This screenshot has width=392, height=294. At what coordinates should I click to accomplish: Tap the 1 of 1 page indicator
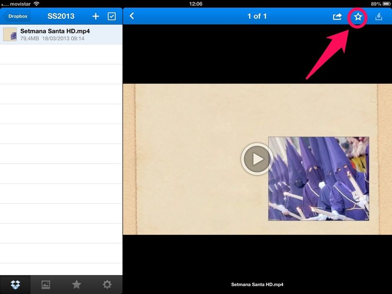(257, 16)
